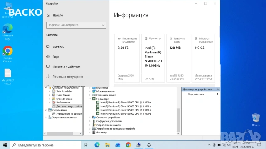Expand Опашки за печат device category

pos(90,95)
